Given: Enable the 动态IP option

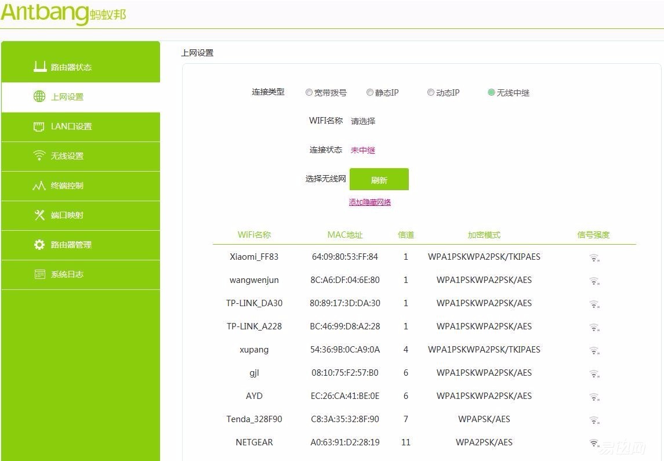Looking at the screenshot, I should point(431,92).
